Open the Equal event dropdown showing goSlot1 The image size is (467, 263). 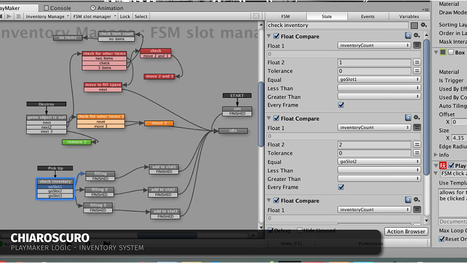tap(379, 80)
